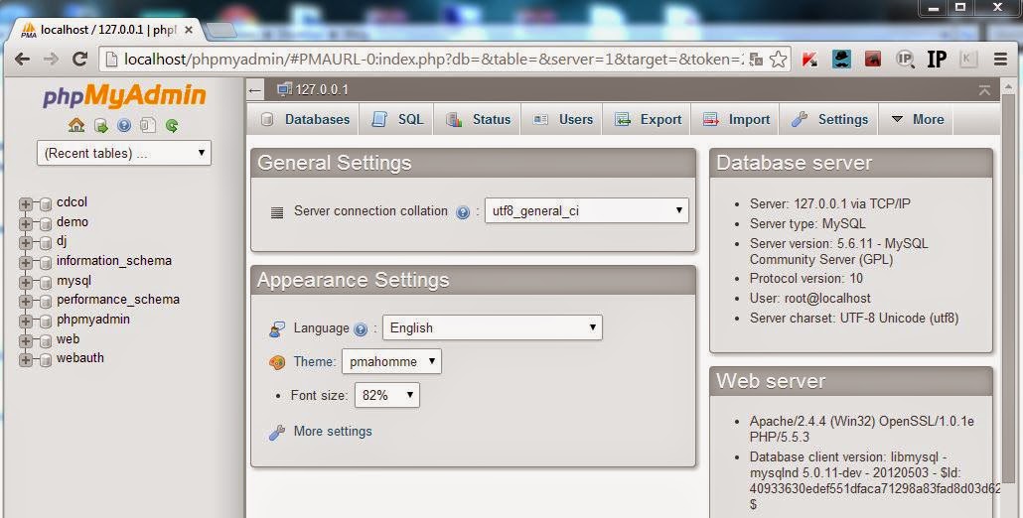Open the document pages icon in sidebar

pos(148,125)
